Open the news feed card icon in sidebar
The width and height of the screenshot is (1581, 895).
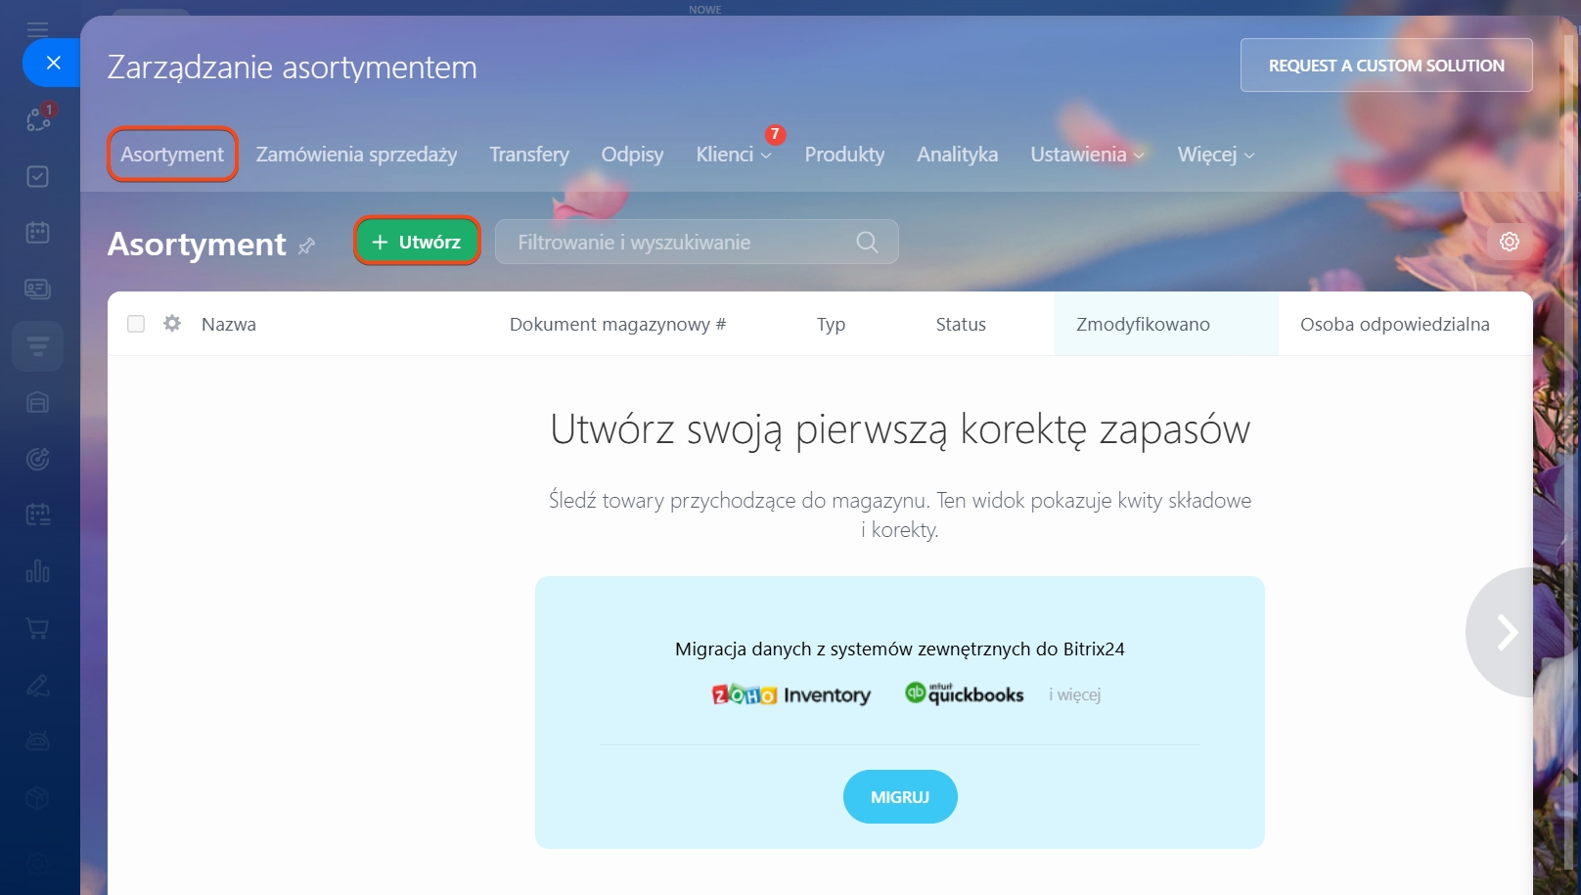point(37,290)
